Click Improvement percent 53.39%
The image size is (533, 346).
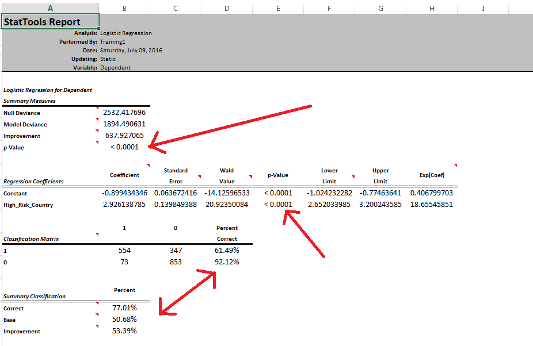tap(124, 330)
